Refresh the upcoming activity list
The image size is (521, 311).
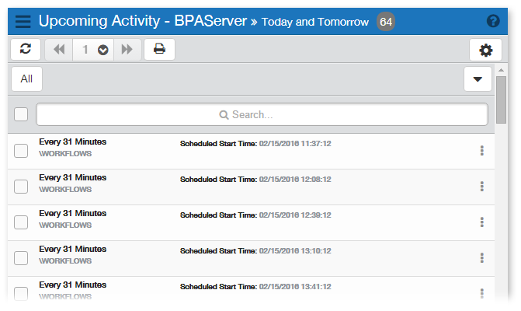click(26, 49)
